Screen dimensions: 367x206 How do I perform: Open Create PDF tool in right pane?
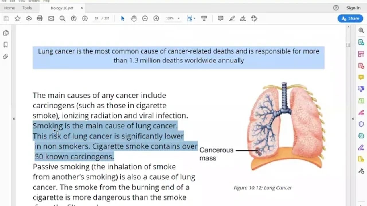point(361,66)
